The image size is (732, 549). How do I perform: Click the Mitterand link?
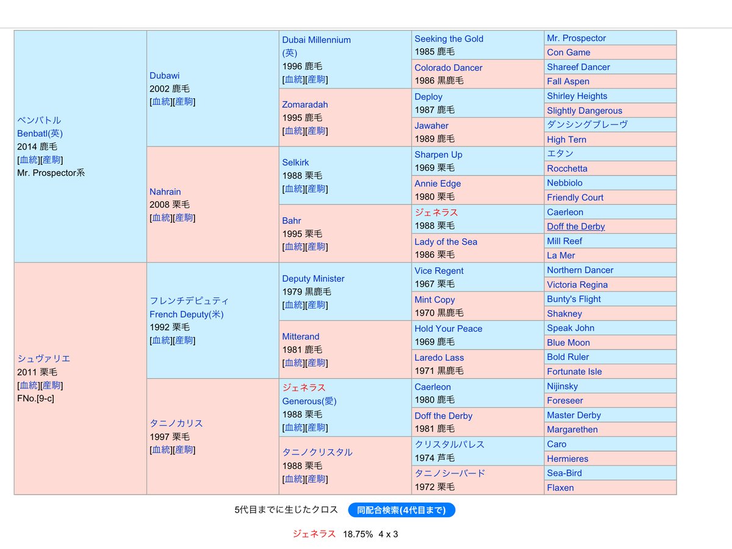tap(301, 337)
